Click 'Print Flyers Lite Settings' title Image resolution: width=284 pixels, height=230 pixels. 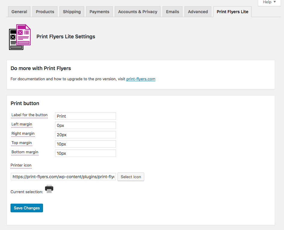click(66, 37)
